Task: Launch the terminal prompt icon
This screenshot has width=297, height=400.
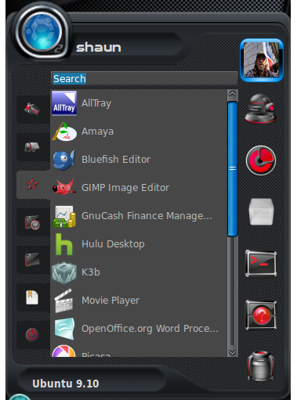Action: [x=261, y=263]
